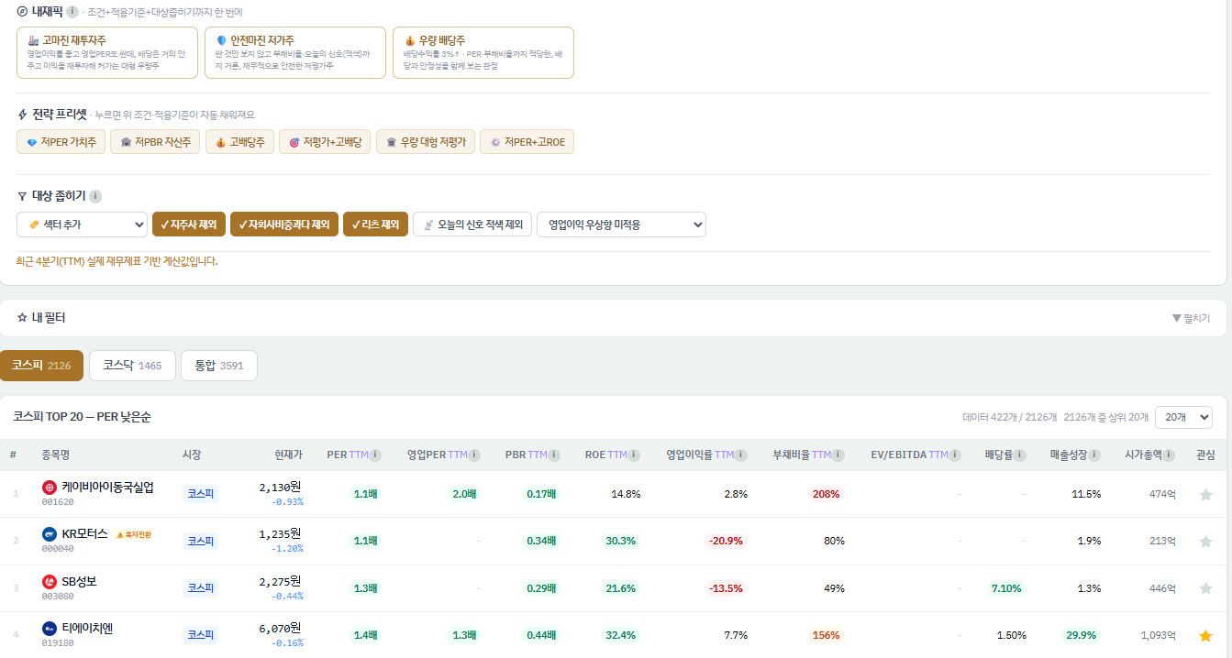Open 섹터 추가 dropdown

click(82, 225)
